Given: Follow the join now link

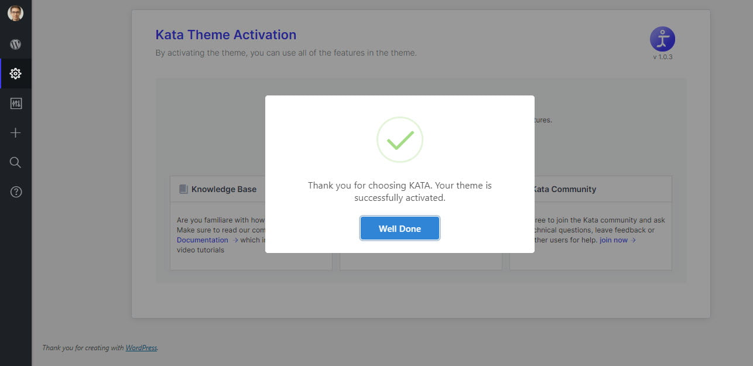Looking at the screenshot, I should point(613,240).
